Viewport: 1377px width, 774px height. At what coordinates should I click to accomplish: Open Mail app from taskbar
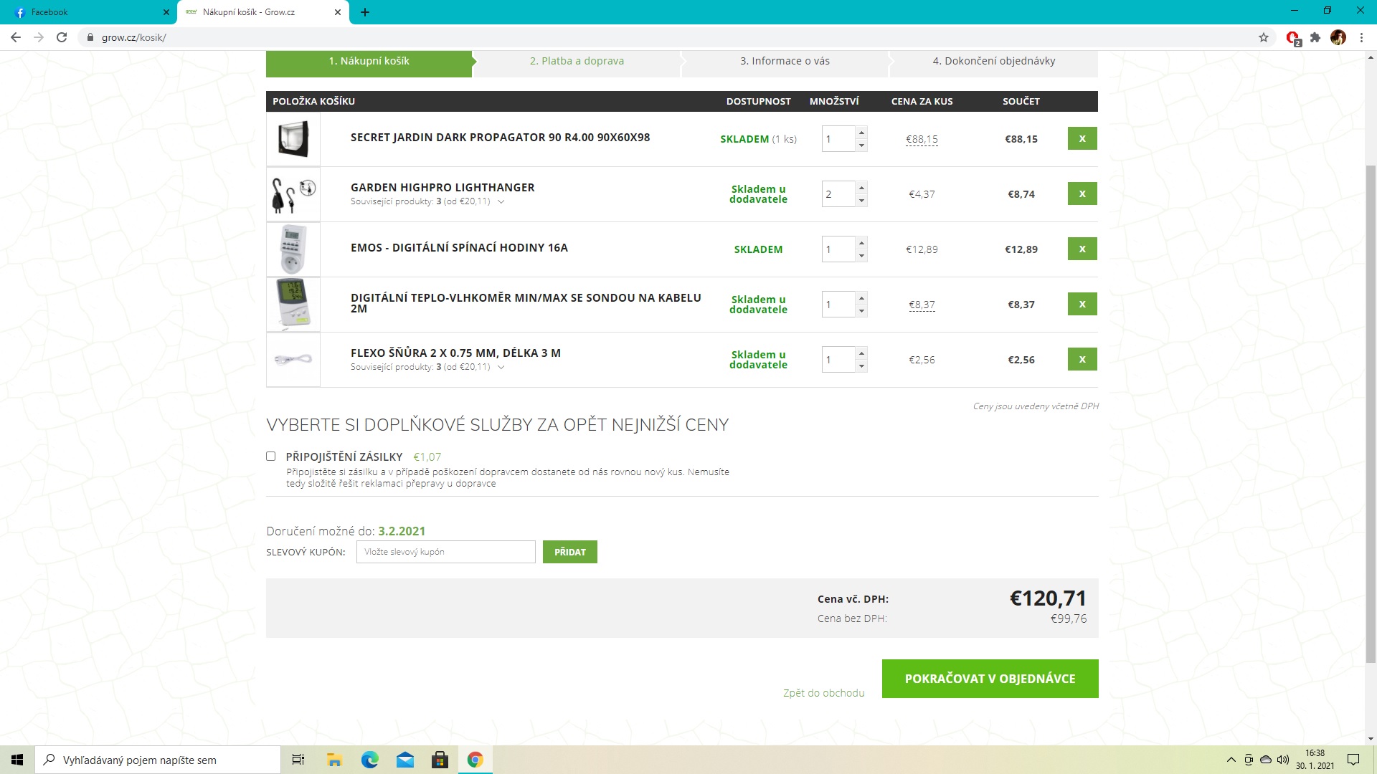coord(404,760)
